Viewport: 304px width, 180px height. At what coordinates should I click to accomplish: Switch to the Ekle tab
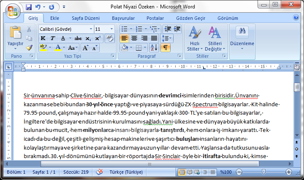(x=54, y=18)
